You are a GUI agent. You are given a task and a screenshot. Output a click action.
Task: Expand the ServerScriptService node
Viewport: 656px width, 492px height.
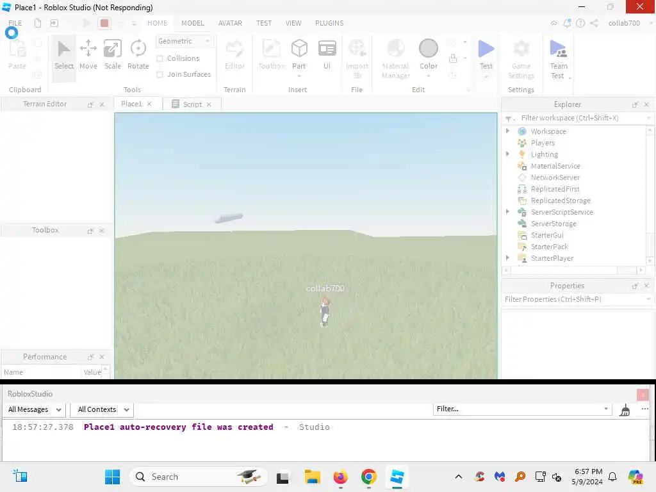[507, 211]
